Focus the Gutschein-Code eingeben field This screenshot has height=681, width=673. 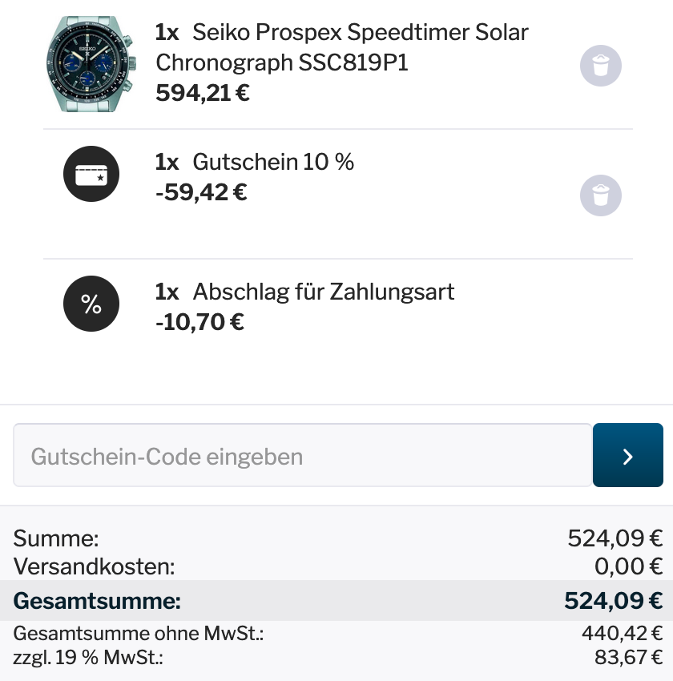pos(303,455)
